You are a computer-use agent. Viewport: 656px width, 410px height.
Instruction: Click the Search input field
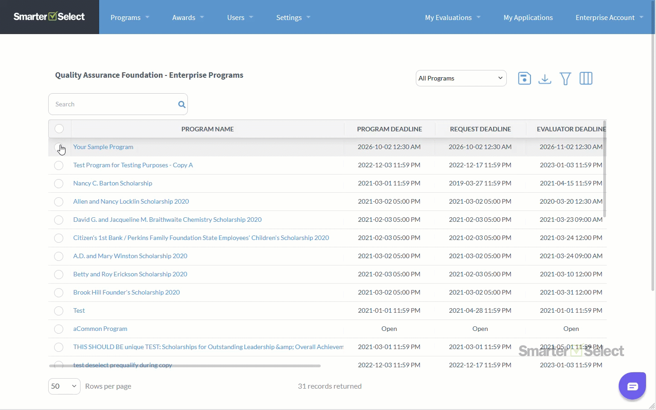point(118,104)
